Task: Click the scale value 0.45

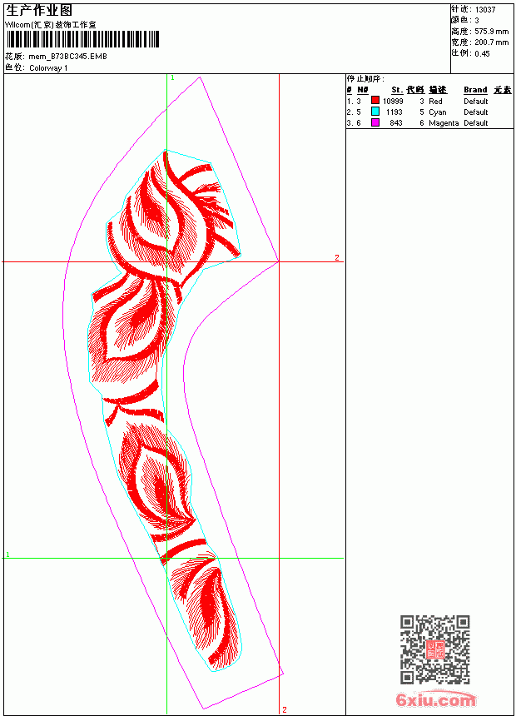Action: [x=482, y=53]
